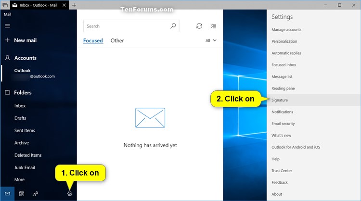The height and width of the screenshot is (201, 361).
Task: Open Settings gear icon
Action: [x=70, y=194]
